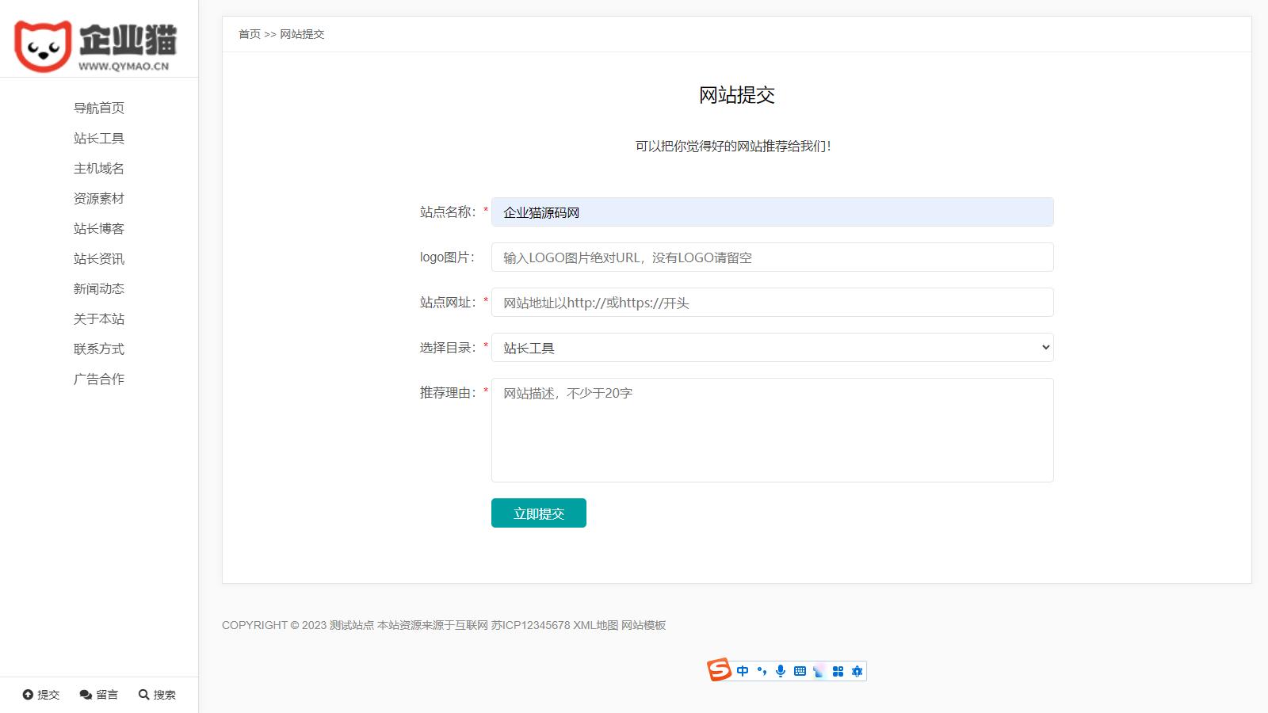The height and width of the screenshot is (713, 1268).
Task: Open the Sogou soft keyboard icon
Action: tap(800, 671)
